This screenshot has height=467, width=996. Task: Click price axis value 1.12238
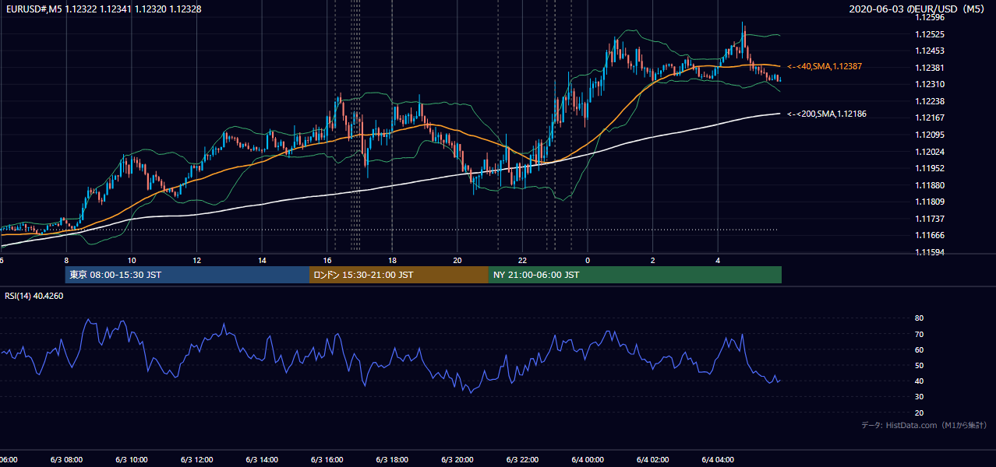tap(931, 101)
